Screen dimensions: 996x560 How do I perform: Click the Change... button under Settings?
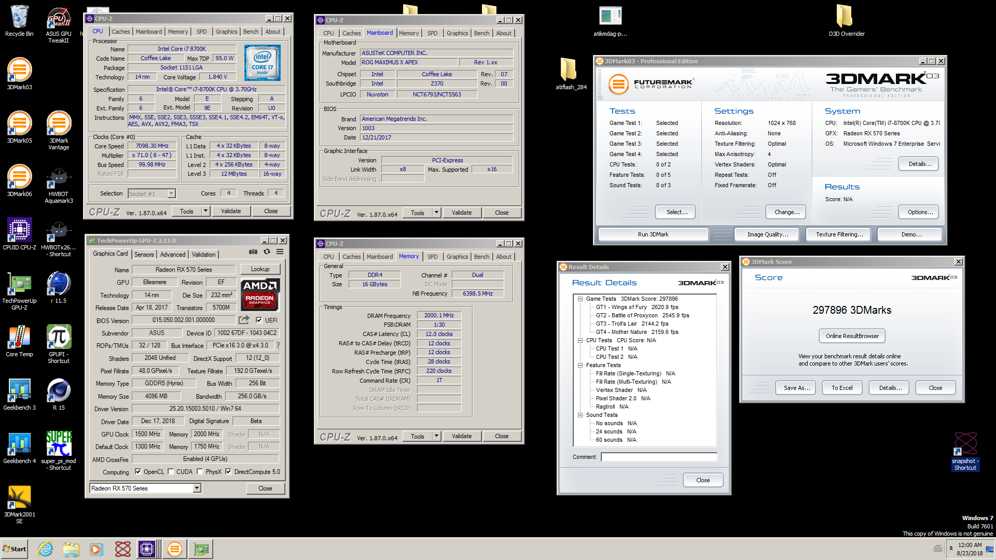point(786,212)
